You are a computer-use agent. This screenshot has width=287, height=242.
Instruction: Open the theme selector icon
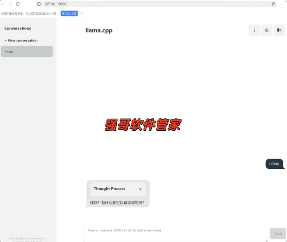(279, 30)
